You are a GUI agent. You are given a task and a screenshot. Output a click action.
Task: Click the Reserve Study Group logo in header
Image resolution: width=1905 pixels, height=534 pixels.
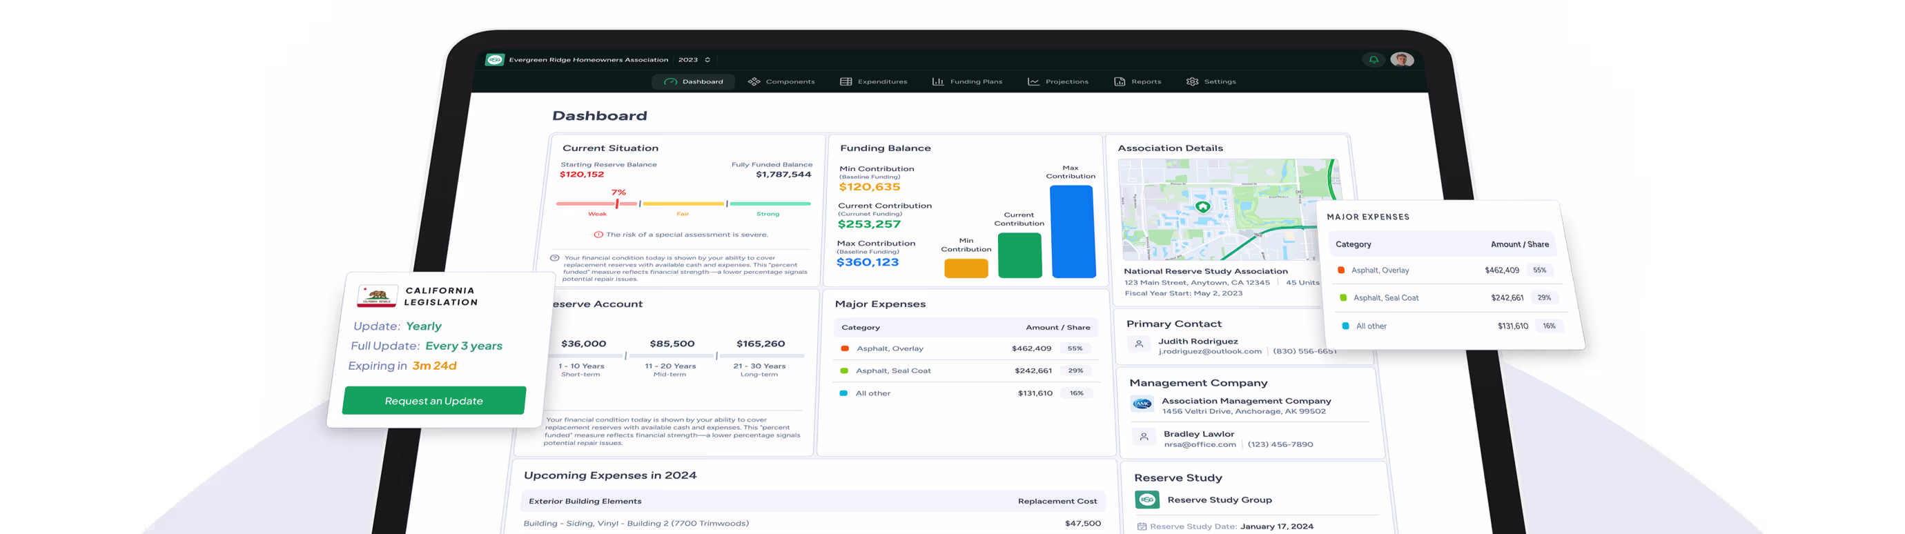click(x=495, y=60)
